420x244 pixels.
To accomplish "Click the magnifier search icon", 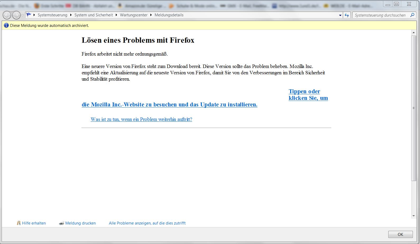I will [412, 15].
